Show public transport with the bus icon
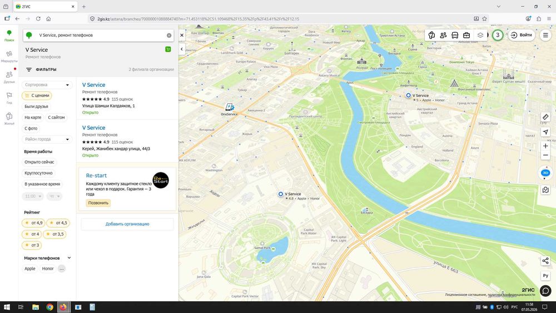 pyautogui.click(x=455, y=35)
